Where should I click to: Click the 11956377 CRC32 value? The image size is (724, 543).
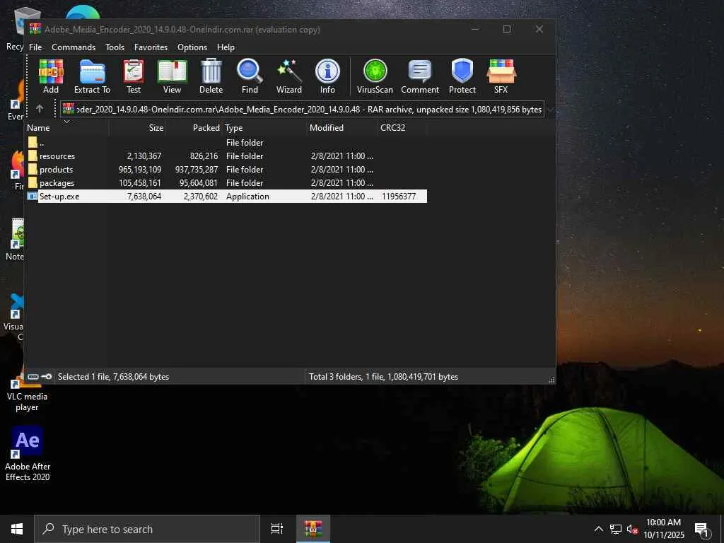point(399,197)
